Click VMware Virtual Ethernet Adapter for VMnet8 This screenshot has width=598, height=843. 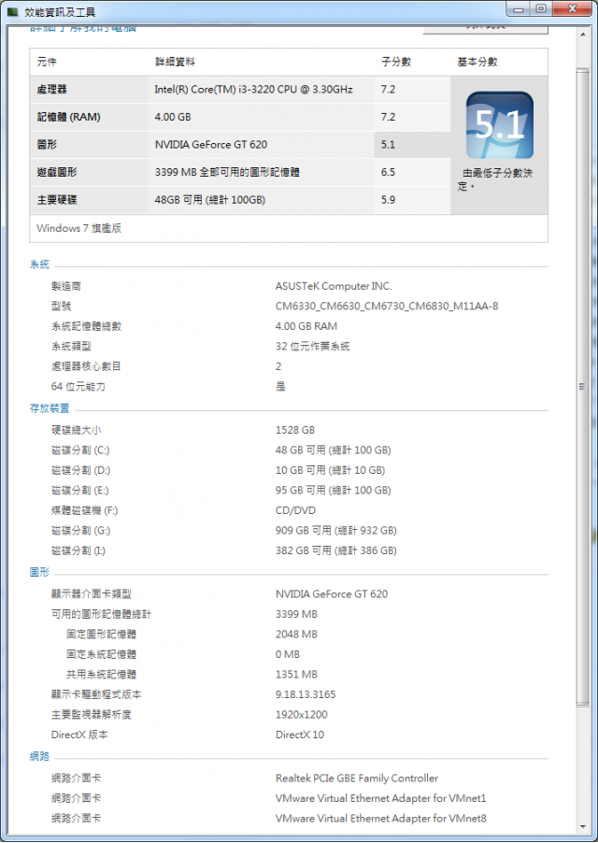pos(381,819)
